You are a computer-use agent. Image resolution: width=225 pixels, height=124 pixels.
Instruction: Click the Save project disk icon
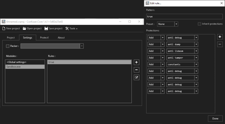click(46, 28)
